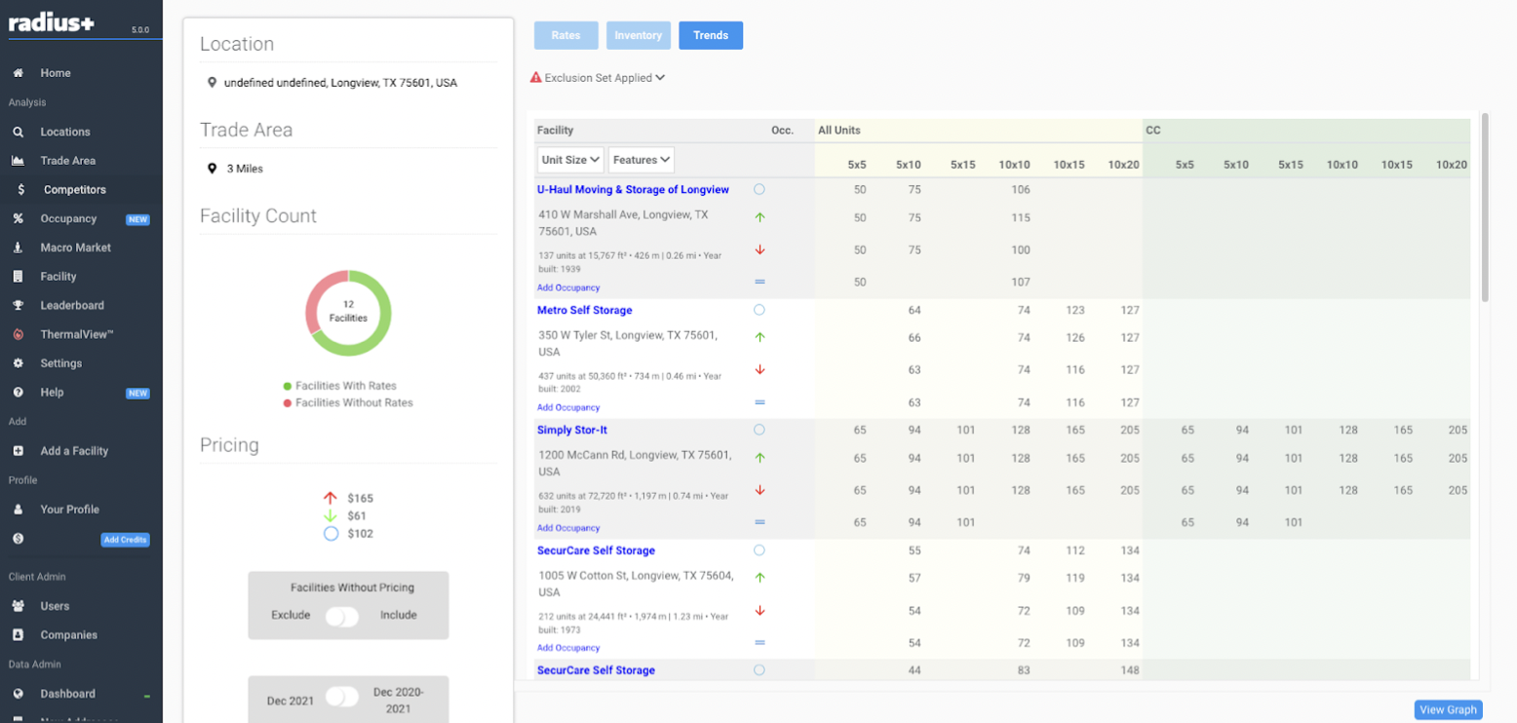The width and height of the screenshot is (1517, 723).
Task: Open the Unit Size dropdown
Action: (570, 160)
